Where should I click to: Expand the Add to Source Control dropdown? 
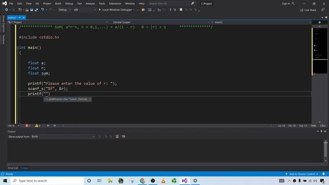pyautogui.click(x=317, y=174)
